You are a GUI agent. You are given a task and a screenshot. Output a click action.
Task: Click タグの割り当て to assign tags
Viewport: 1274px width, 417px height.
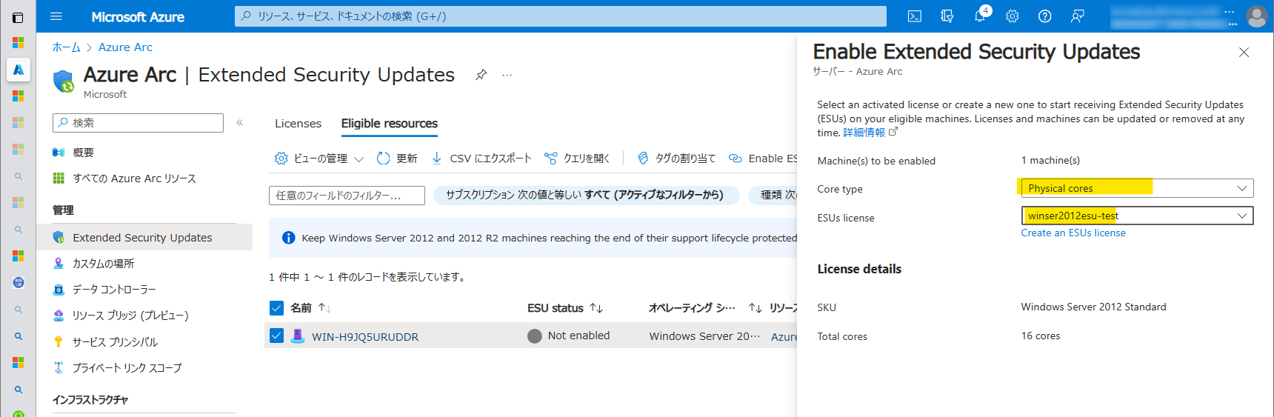(676, 159)
